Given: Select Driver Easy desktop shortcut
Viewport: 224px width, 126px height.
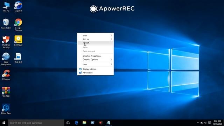Looking at the screenshot, I should (6, 109).
